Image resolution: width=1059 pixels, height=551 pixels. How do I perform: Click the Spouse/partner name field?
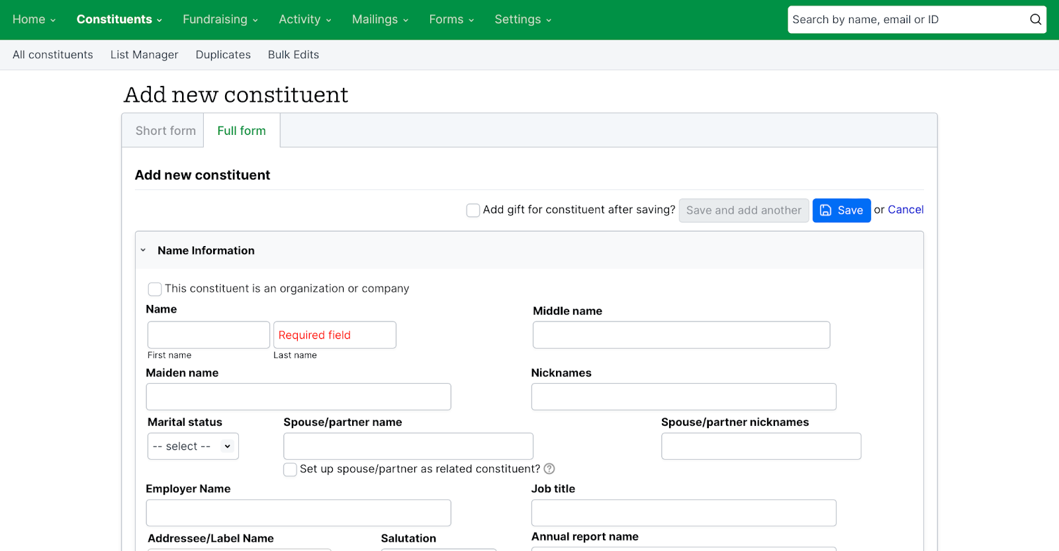[408, 446]
